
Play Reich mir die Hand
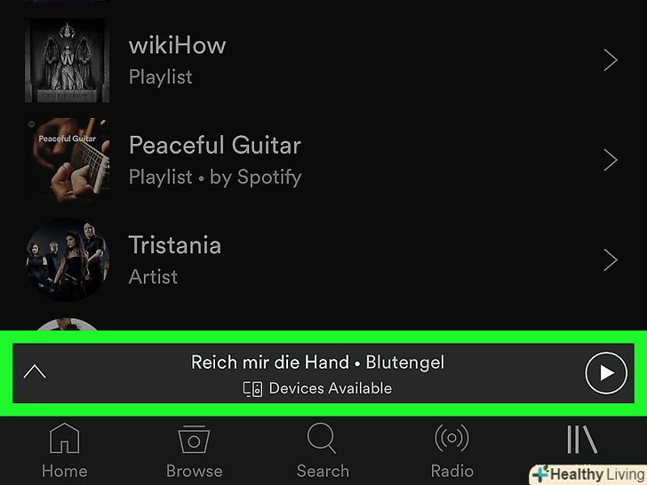(606, 373)
